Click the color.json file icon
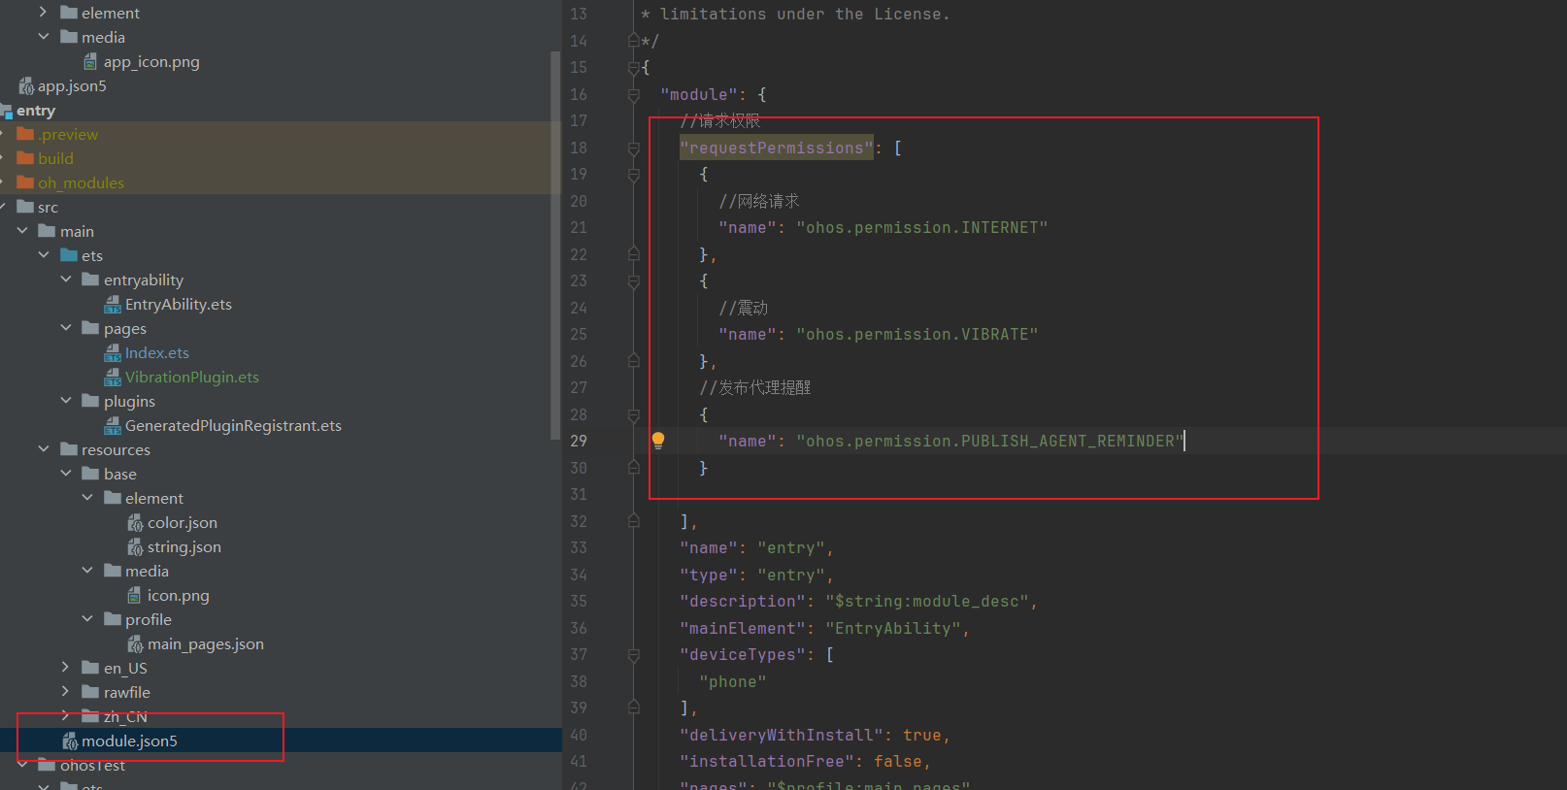 [135, 523]
